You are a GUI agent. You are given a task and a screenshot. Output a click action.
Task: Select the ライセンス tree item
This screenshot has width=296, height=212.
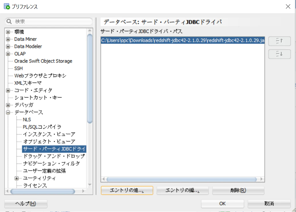click(35, 185)
